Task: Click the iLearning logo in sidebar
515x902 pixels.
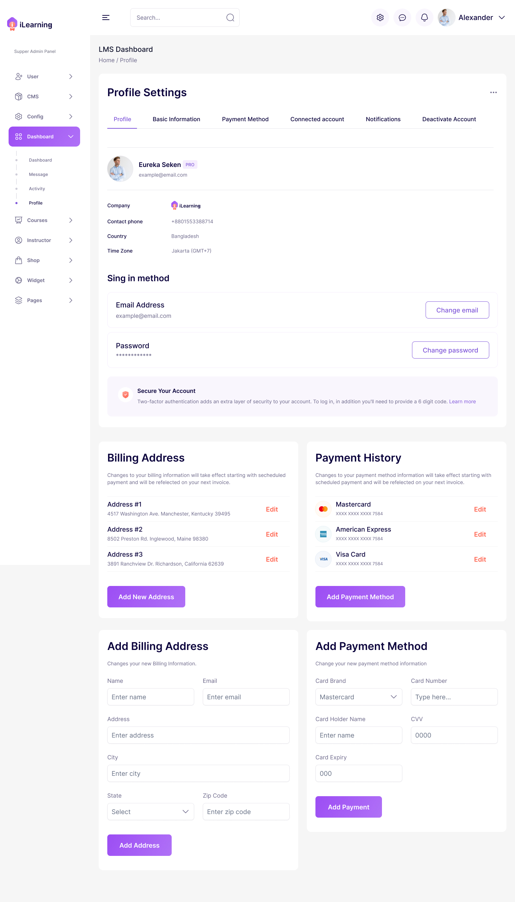Action: 30,24
